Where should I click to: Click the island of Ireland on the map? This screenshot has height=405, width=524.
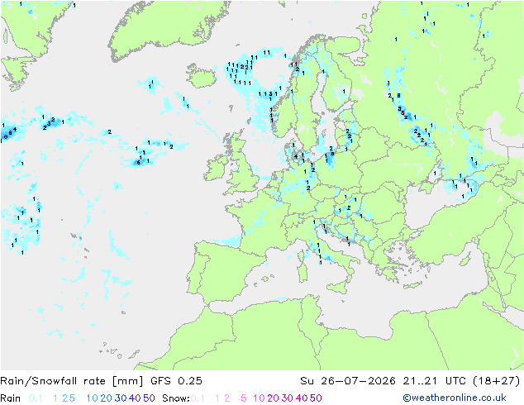coord(216,168)
